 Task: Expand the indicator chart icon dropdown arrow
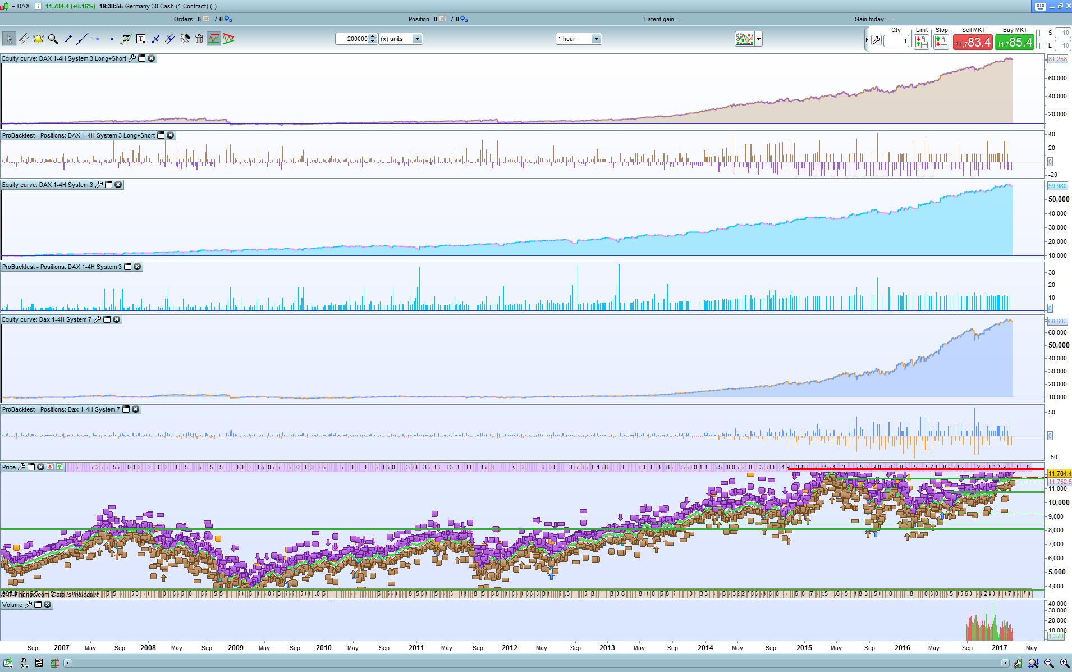[x=759, y=39]
